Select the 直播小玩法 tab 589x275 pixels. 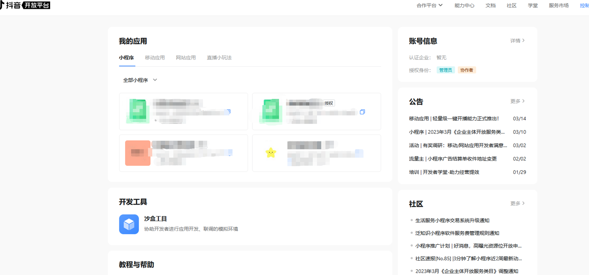point(219,58)
